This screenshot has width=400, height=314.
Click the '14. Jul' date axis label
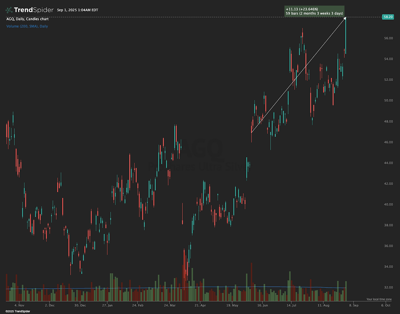291,305
